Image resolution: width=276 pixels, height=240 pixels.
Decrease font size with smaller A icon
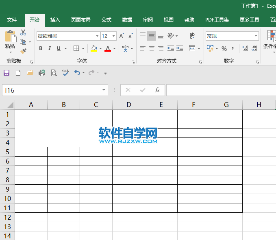click(131, 36)
